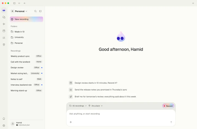Select 'Design review starts in 10 minutes' suggestion
Screen dimensions: 197x129
[93, 83]
